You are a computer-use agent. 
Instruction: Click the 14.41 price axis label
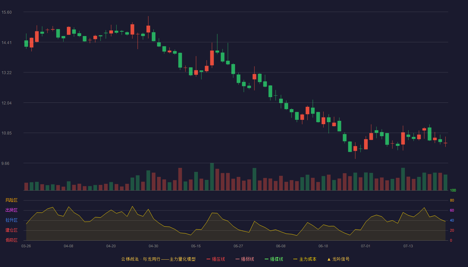tap(7, 42)
